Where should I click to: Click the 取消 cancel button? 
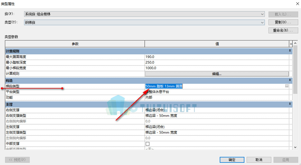coord(259,160)
